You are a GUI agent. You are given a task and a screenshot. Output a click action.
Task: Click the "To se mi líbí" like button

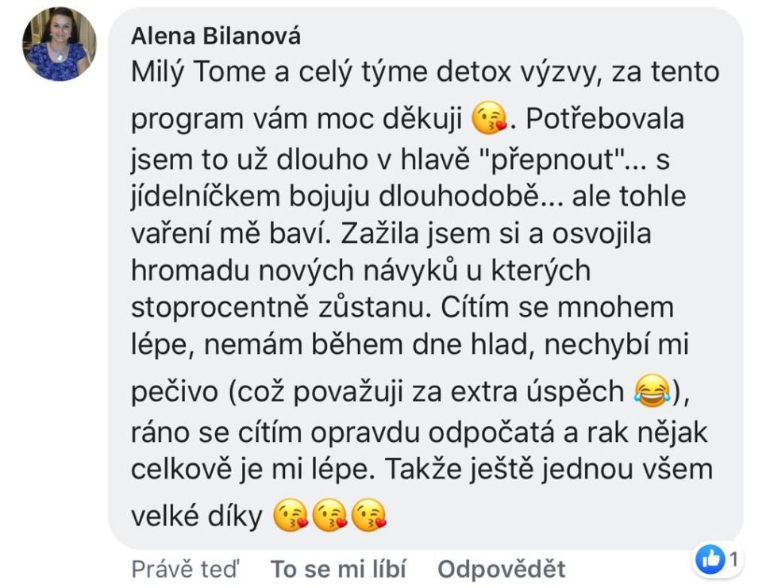coord(338,569)
